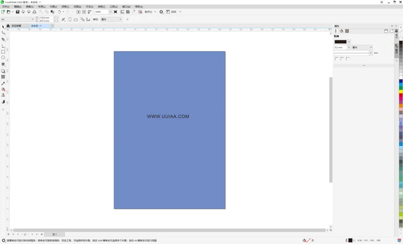Screen dimensions: 403x244
Task: Click the Paste icon in toolbar
Action: [52, 12]
